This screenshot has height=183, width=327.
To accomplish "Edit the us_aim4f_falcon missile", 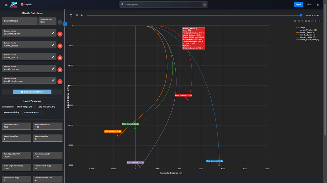I will pyautogui.click(x=53, y=33).
